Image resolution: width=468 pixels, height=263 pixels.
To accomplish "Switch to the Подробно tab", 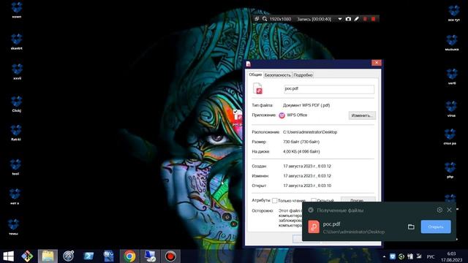I will (x=303, y=75).
